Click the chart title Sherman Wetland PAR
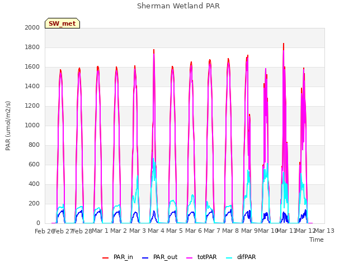 pyautogui.click(x=178, y=6)
